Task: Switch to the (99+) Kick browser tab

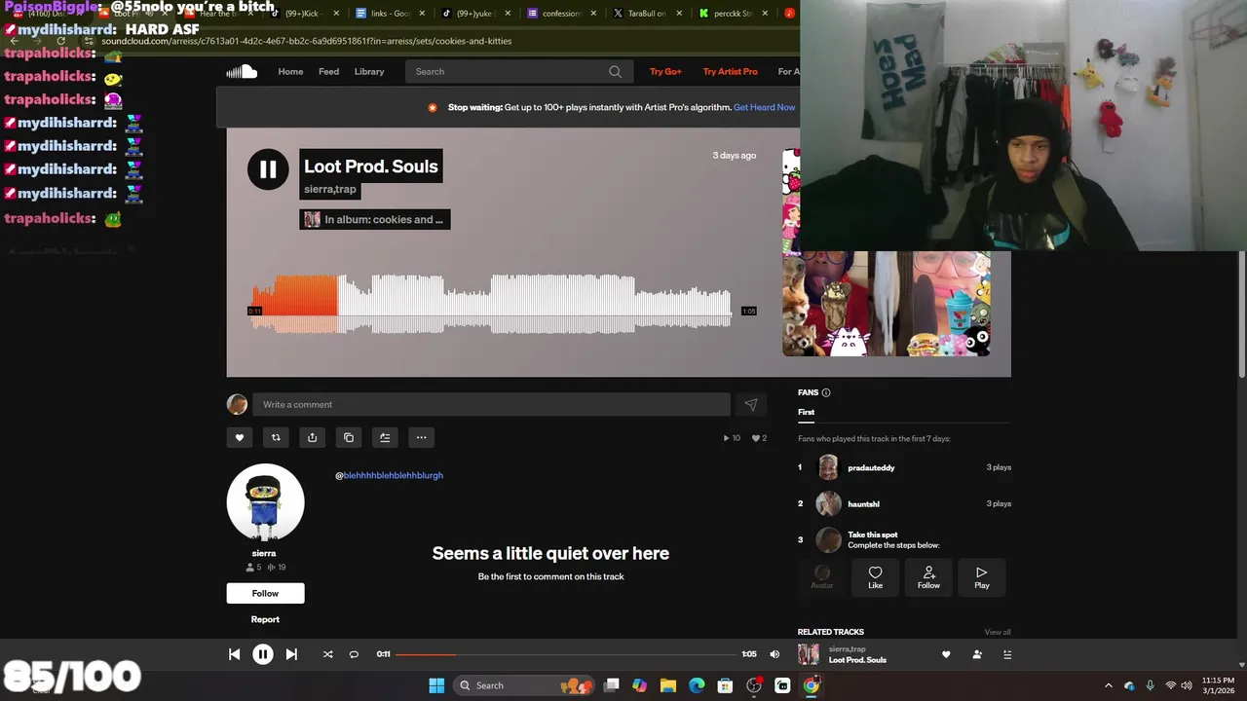Action: (304, 14)
